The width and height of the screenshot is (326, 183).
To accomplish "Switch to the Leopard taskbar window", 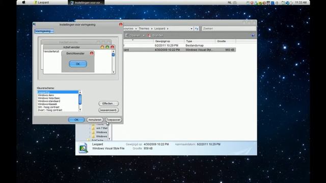I will click(42, 3).
